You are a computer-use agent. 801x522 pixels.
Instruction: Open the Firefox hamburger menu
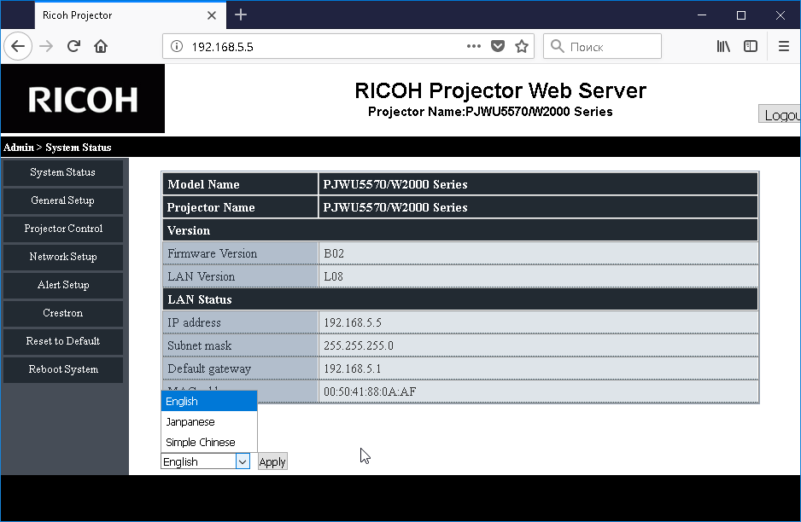pos(784,46)
